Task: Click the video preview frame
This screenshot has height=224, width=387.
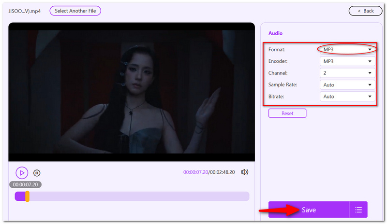Action: click(x=132, y=92)
